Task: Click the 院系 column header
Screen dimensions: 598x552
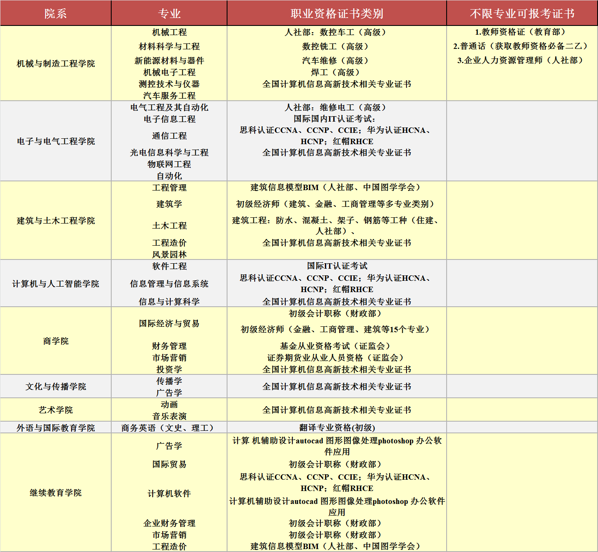Action: pyautogui.click(x=56, y=13)
